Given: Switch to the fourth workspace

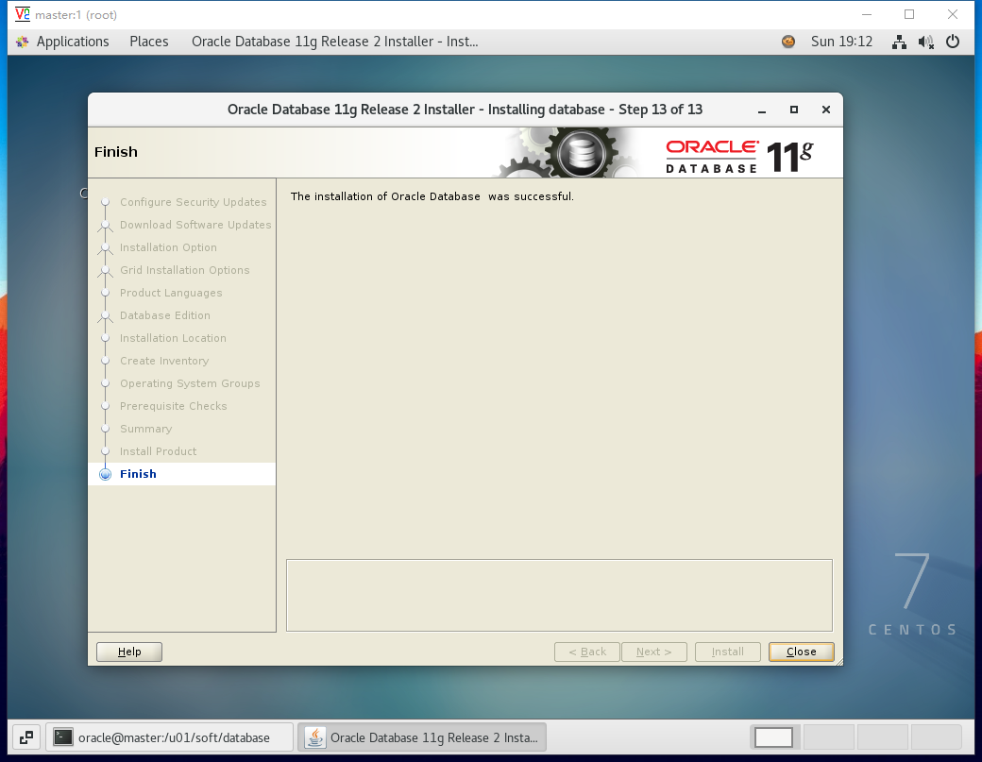Looking at the screenshot, I should click(937, 737).
